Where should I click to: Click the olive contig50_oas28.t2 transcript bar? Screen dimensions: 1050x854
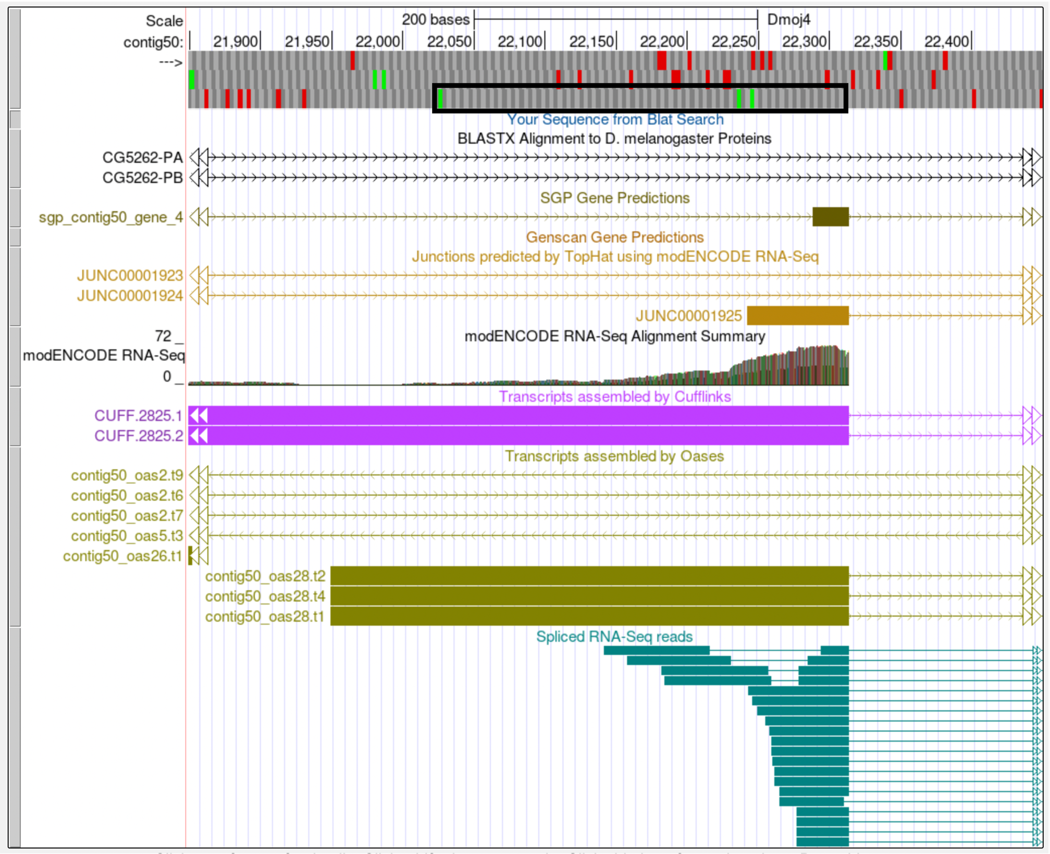[589, 576]
